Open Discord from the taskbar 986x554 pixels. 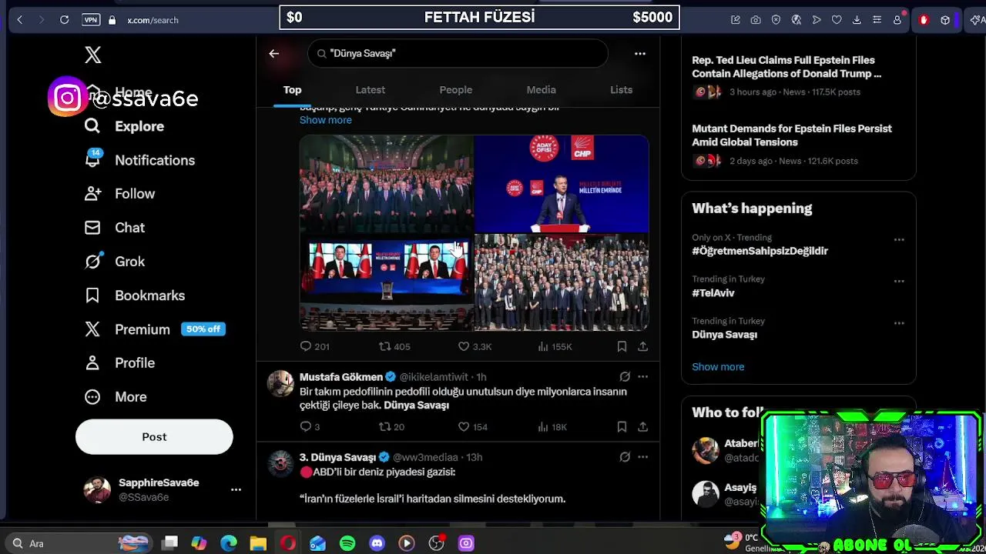point(377,543)
